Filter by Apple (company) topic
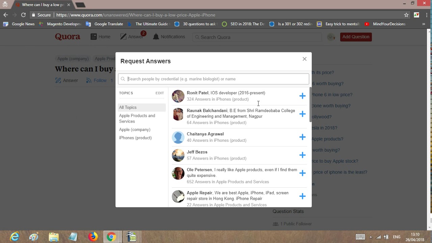This screenshot has height=243, width=432. pos(135,130)
